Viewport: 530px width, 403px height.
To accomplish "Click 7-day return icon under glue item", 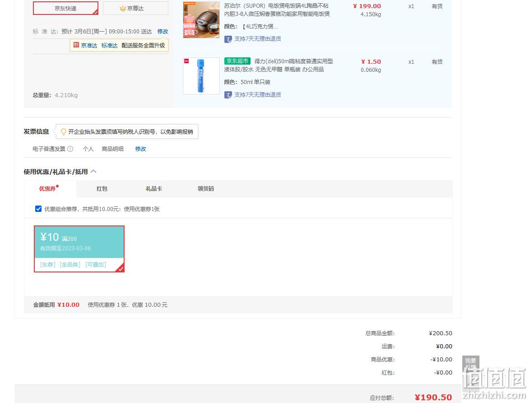I will pyautogui.click(x=228, y=95).
